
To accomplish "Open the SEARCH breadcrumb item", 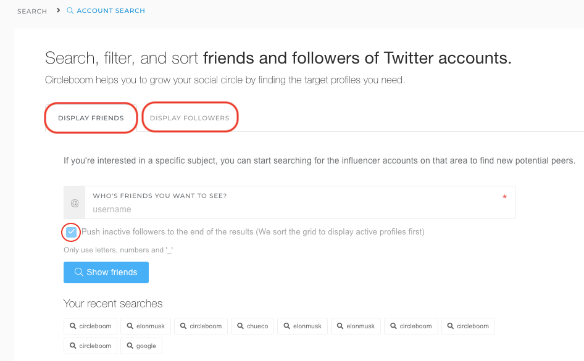I will pos(31,10).
